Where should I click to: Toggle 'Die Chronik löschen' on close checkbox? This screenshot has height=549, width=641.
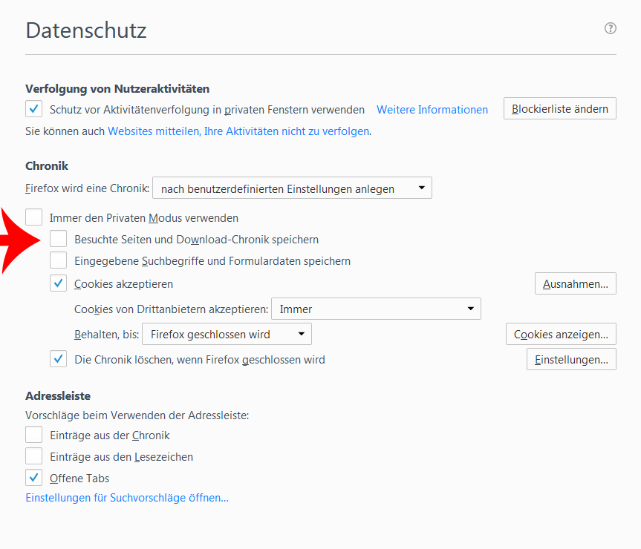tap(59, 360)
